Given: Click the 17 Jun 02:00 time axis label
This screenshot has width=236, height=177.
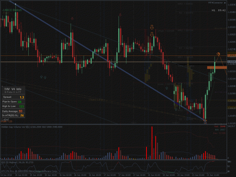Looking at the screenshot, I should [x=110, y=175].
